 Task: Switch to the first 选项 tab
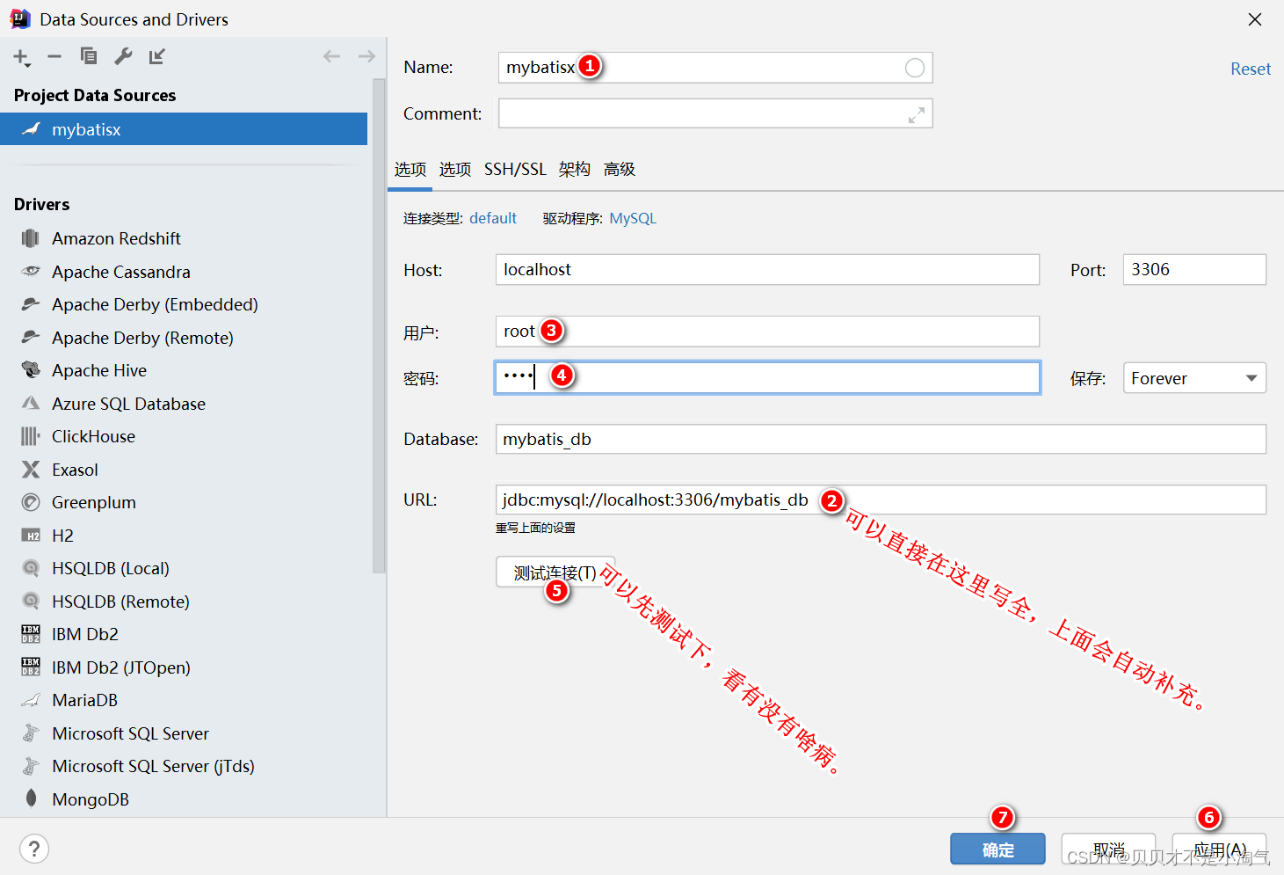pos(410,169)
